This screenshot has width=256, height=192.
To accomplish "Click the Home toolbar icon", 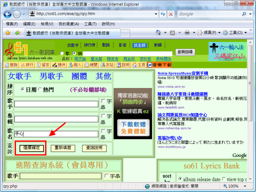I will pos(158,33).
